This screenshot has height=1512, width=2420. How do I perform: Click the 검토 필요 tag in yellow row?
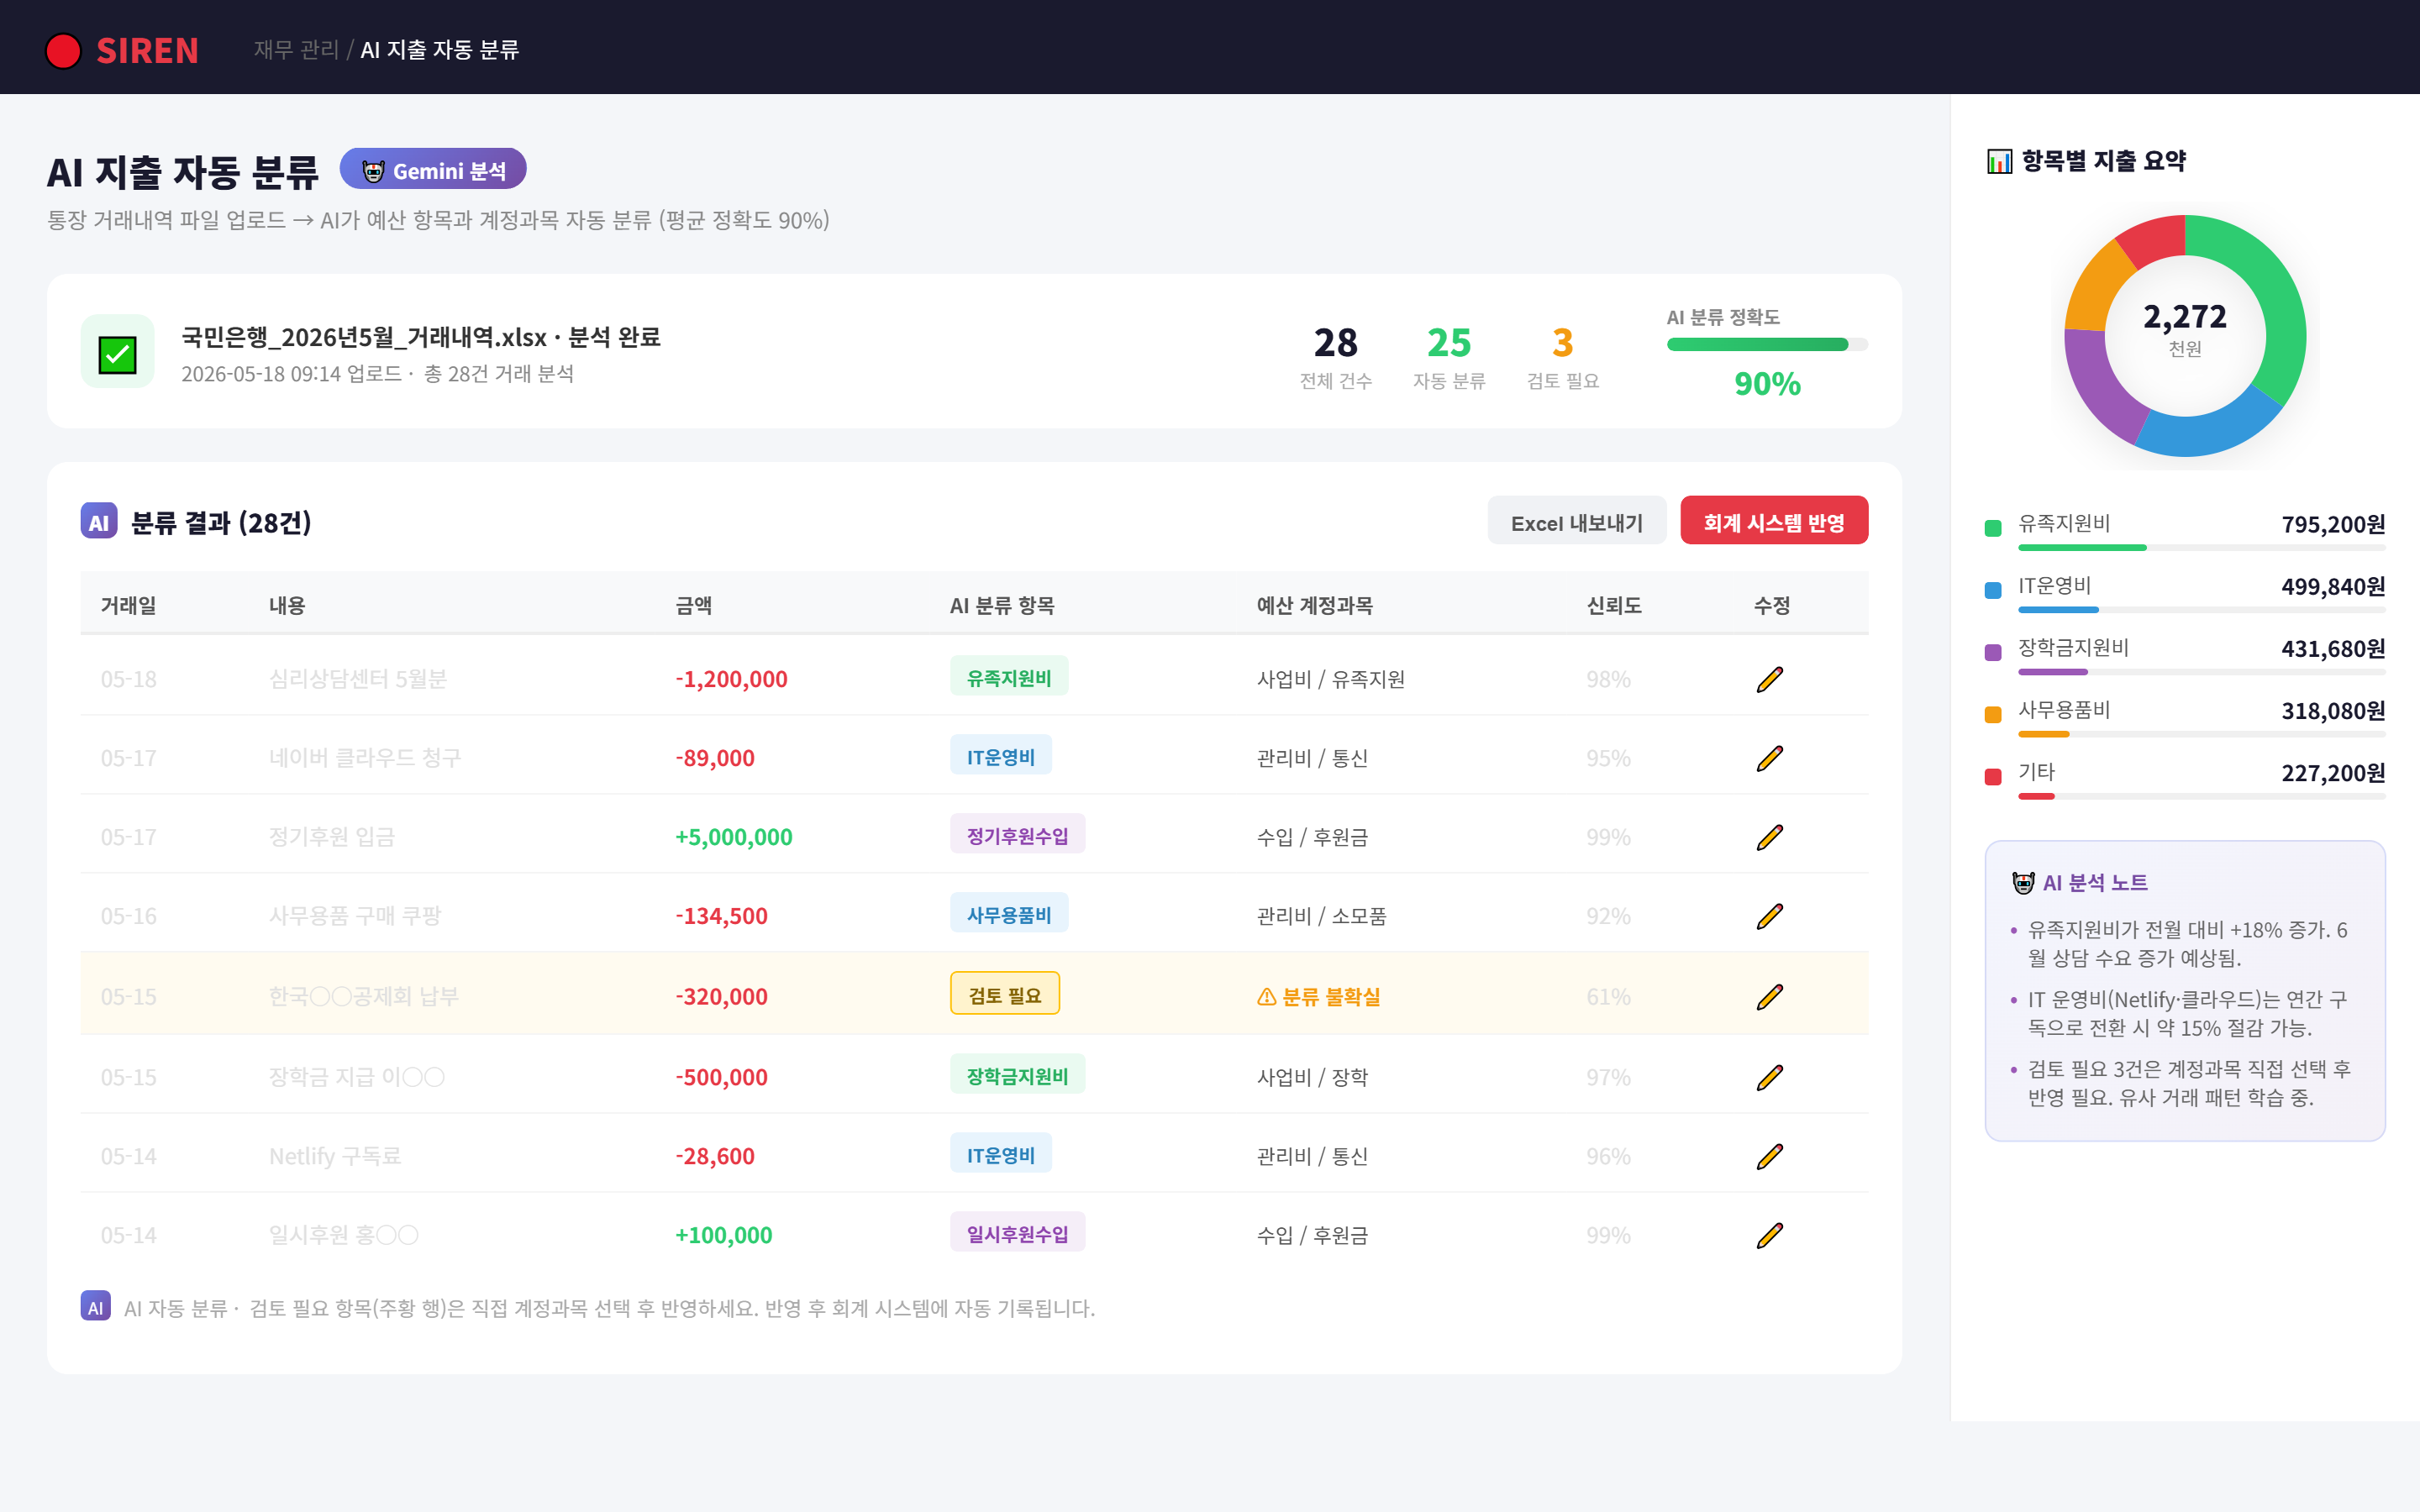click(1005, 995)
